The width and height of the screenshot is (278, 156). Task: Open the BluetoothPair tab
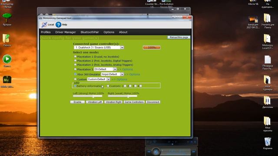pyautogui.click(x=90, y=32)
